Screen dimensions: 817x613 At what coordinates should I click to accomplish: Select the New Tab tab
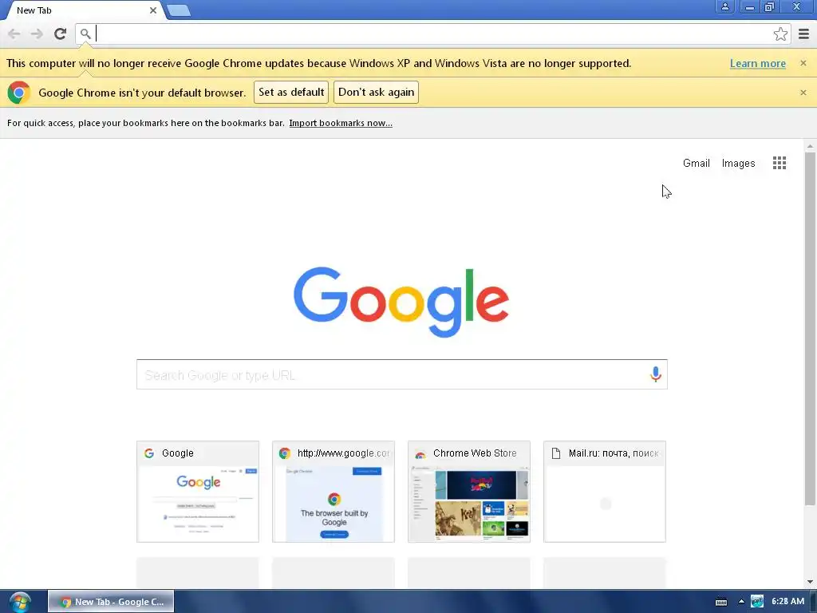coord(83,10)
